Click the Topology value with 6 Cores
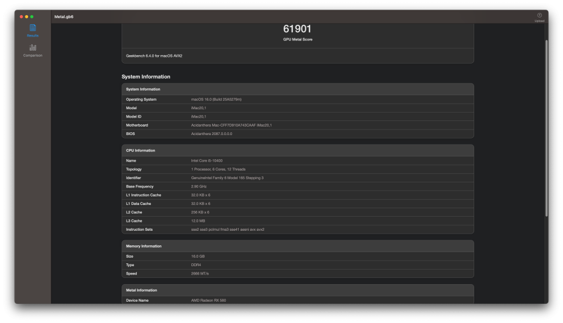This screenshot has height=323, width=563. pyautogui.click(x=218, y=169)
